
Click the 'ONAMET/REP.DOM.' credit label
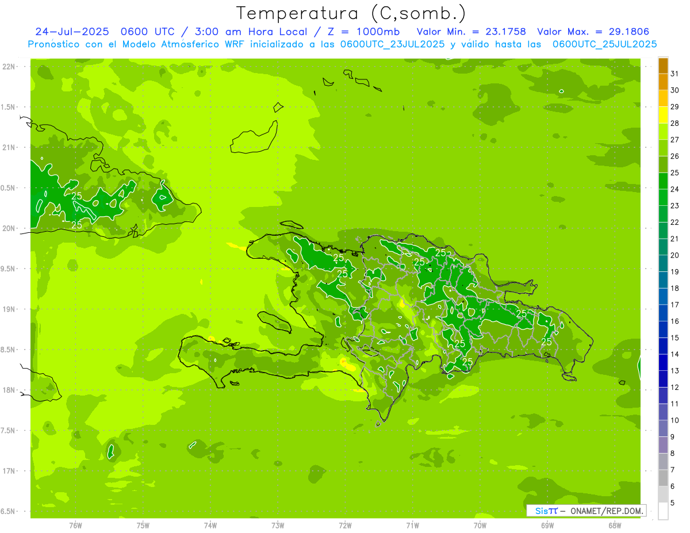point(606,511)
